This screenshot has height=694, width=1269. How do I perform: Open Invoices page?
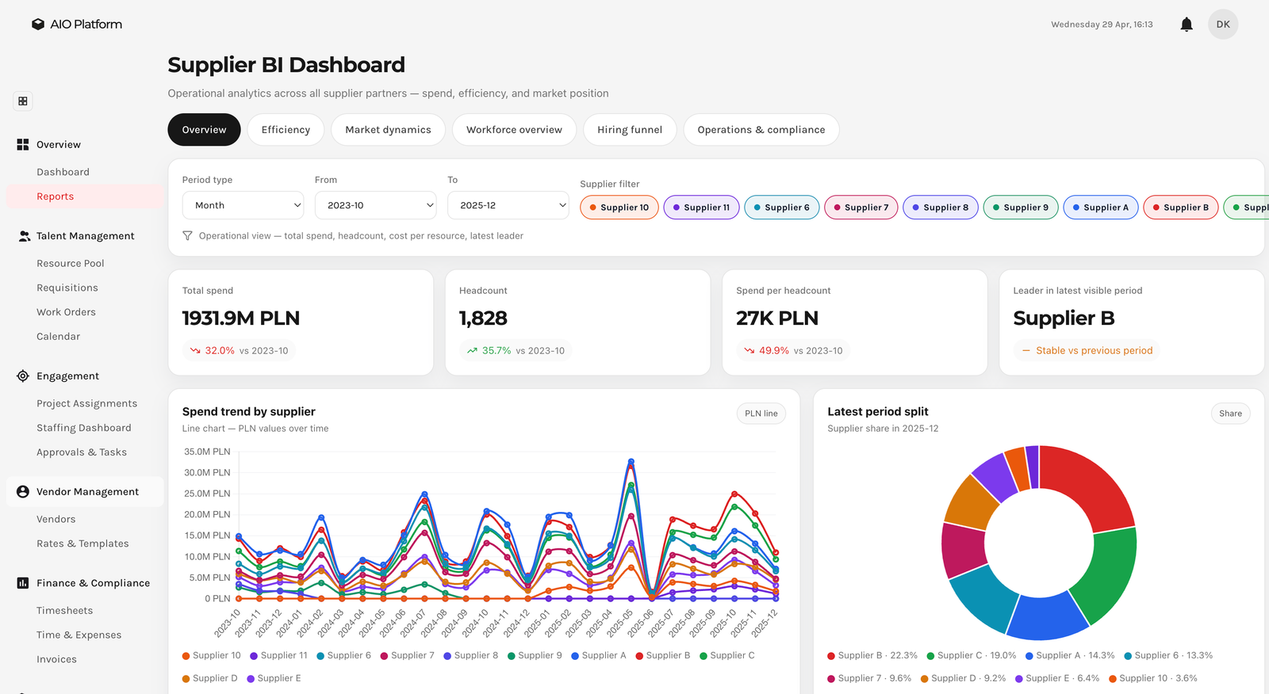pyautogui.click(x=56, y=660)
